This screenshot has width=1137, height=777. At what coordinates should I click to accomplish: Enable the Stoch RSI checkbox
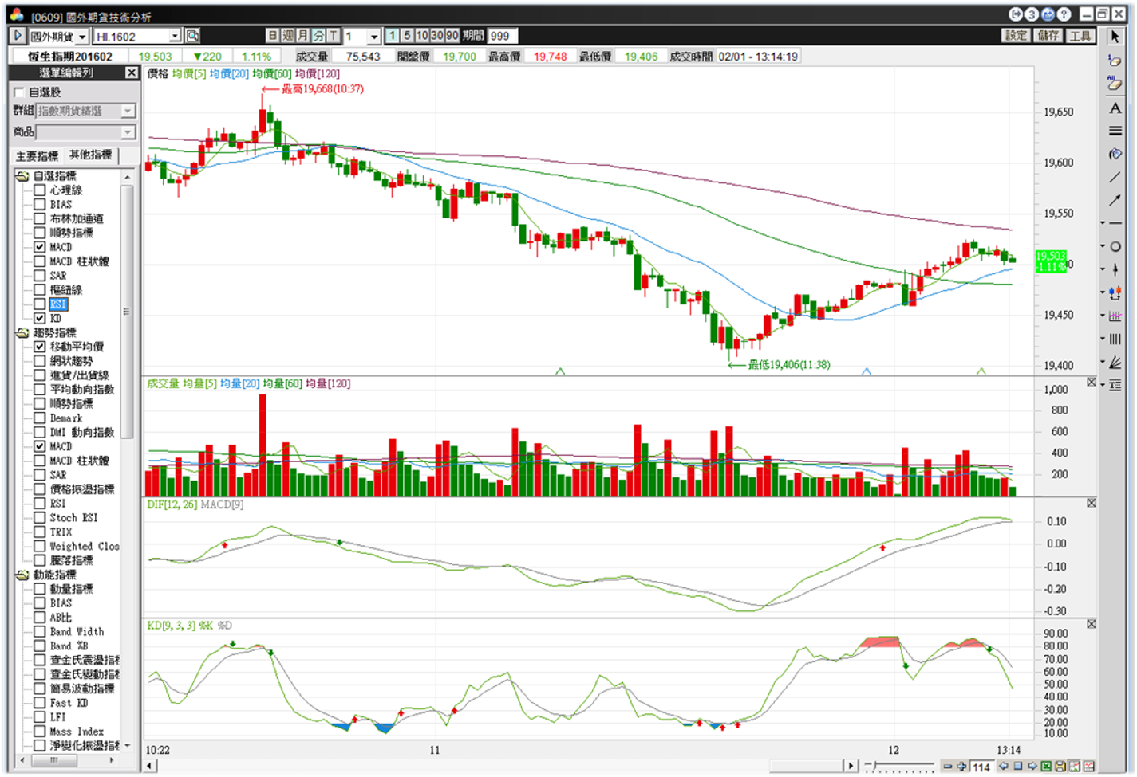39,517
